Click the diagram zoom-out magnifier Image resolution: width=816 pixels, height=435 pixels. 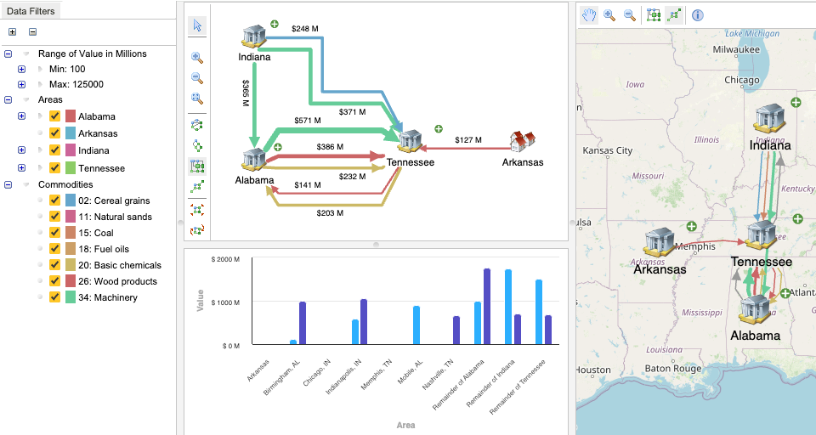pyautogui.click(x=197, y=78)
